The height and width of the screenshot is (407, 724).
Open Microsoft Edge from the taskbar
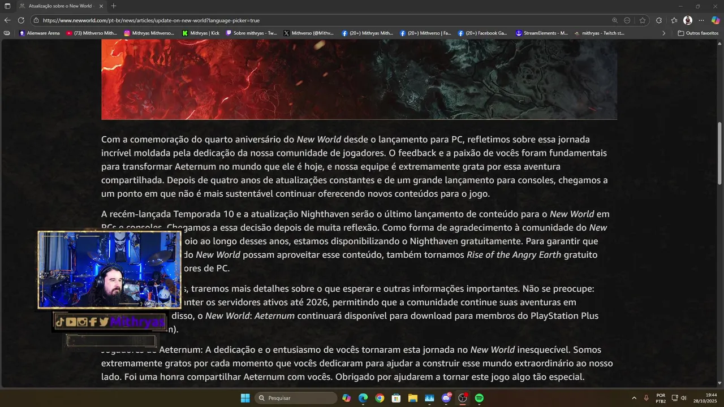(x=363, y=398)
